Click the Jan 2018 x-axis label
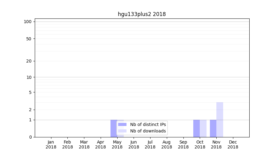Viewport: 277px width, 154px height. coord(51,144)
